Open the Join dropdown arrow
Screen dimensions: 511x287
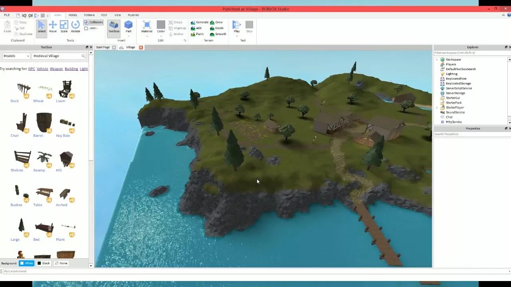(x=97, y=28)
